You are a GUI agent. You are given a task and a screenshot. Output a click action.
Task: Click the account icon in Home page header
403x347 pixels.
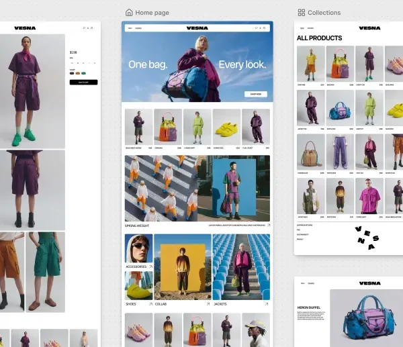[x=260, y=28]
